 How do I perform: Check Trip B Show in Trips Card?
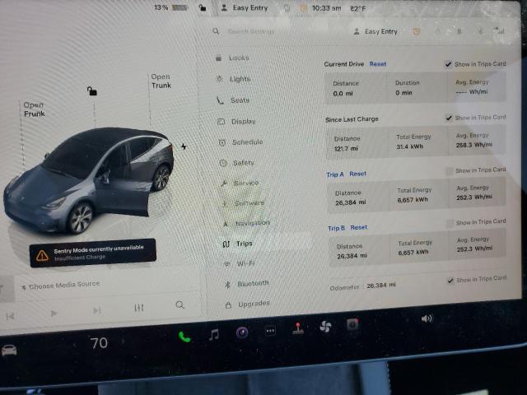(x=450, y=223)
